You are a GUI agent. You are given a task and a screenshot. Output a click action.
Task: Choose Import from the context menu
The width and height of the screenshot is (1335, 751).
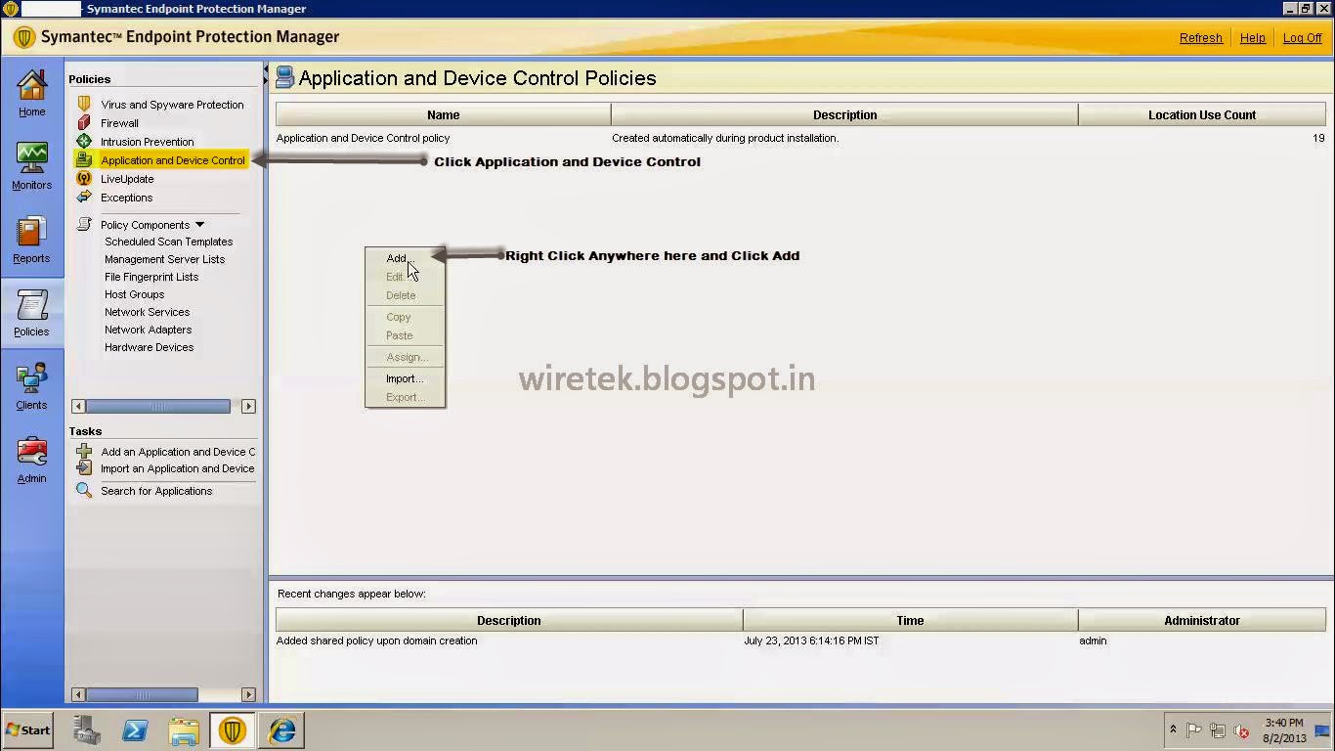pyautogui.click(x=406, y=378)
